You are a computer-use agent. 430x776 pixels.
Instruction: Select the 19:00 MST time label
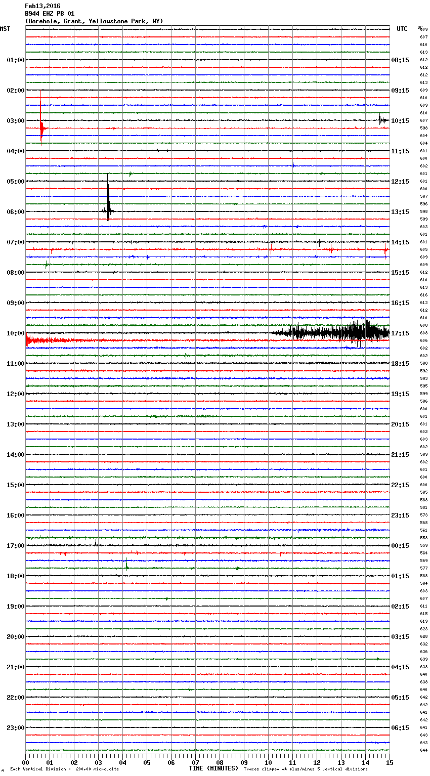(15, 607)
